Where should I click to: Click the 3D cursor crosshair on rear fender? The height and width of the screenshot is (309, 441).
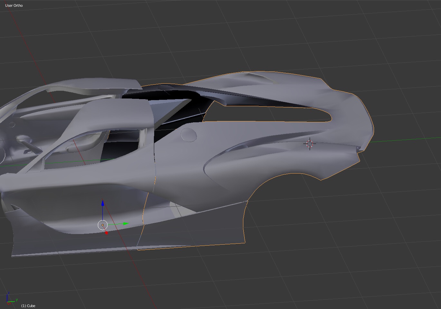pyautogui.click(x=310, y=144)
